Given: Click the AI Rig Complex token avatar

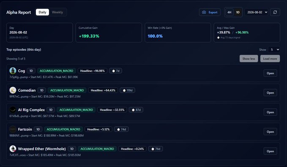Looking at the screenshot, I should tap(13, 110).
